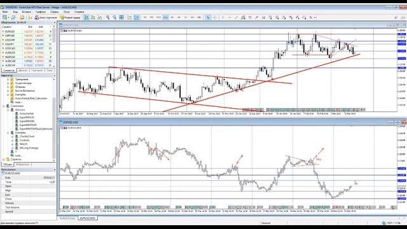The height and width of the screenshot is (229, 407).
Task: Switch to the Торговля tab in Market Watch
Action: click(37, 71)
